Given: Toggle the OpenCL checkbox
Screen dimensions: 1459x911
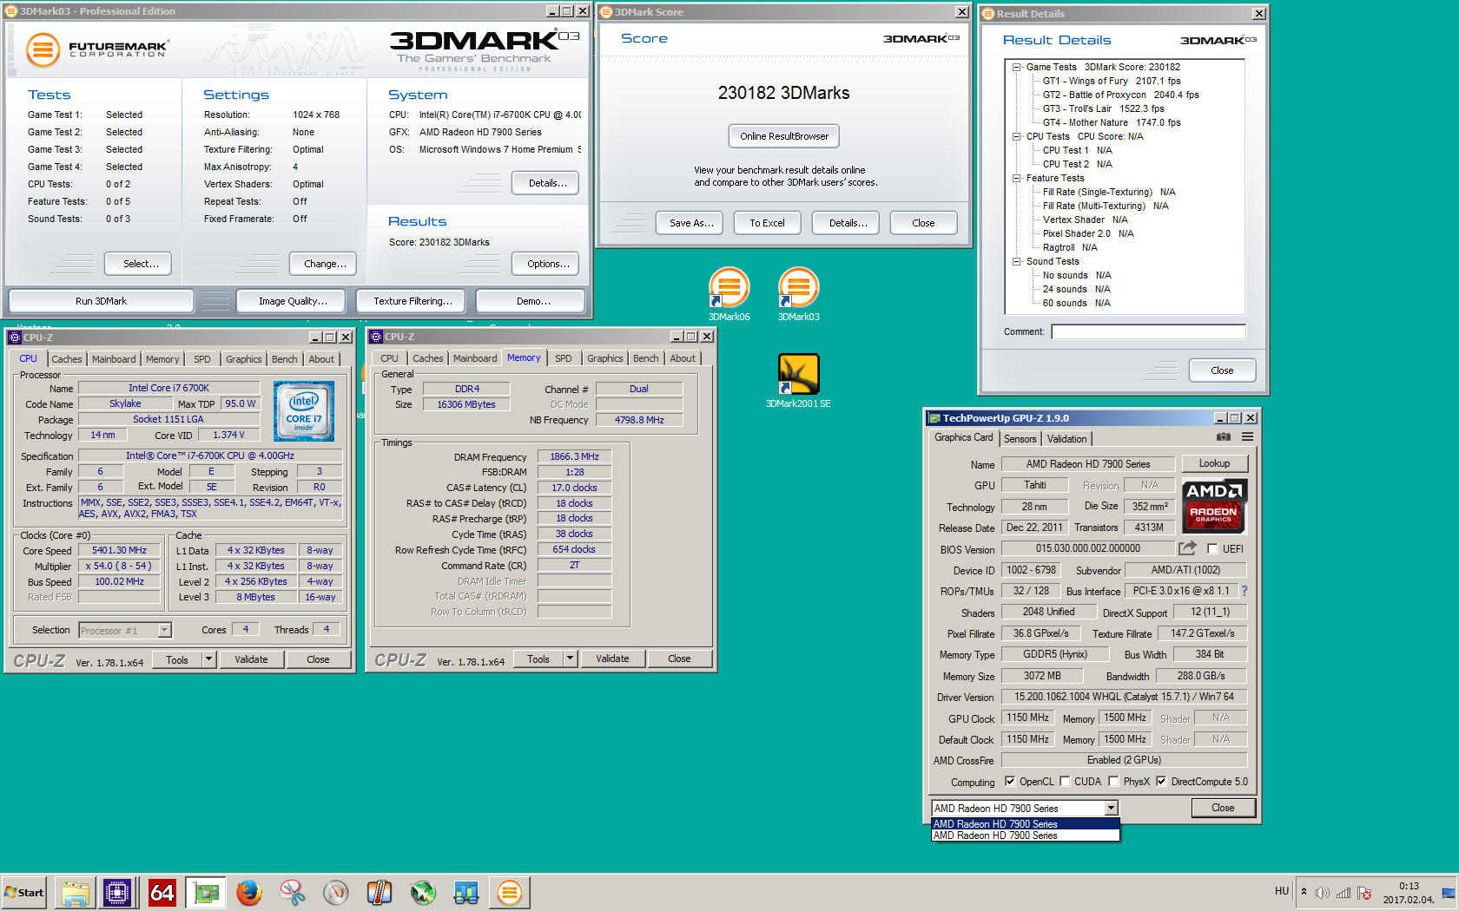Looking at the screenshot, I should [x=1009, y=782].
